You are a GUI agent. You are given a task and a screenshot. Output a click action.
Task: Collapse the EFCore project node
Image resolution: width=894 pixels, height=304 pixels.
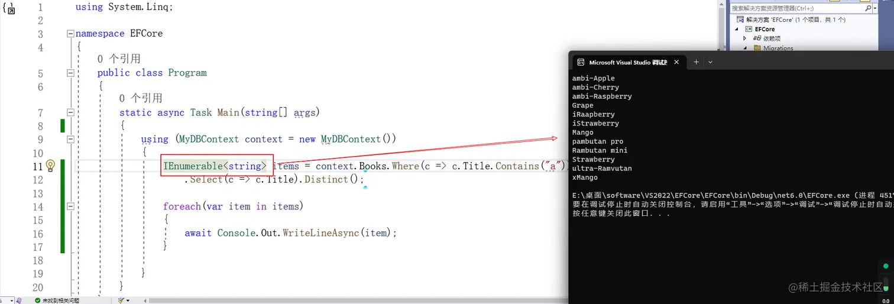pos(737,29)
